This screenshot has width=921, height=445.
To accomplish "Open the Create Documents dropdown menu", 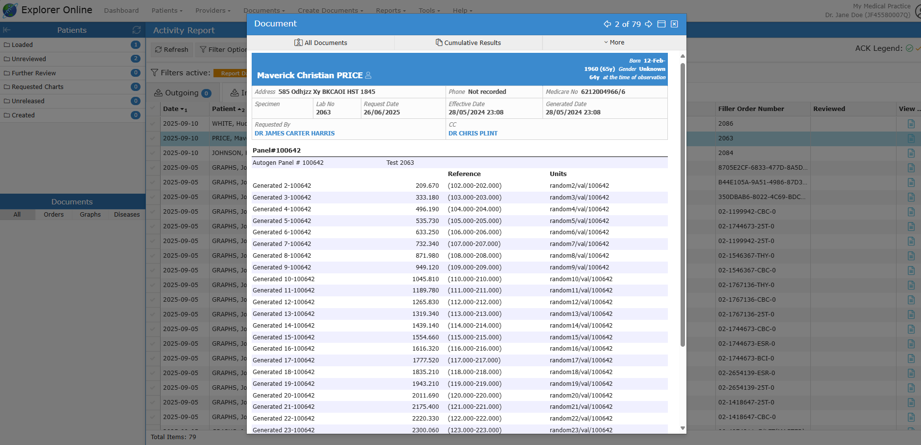I will click(x=331, y=10).
